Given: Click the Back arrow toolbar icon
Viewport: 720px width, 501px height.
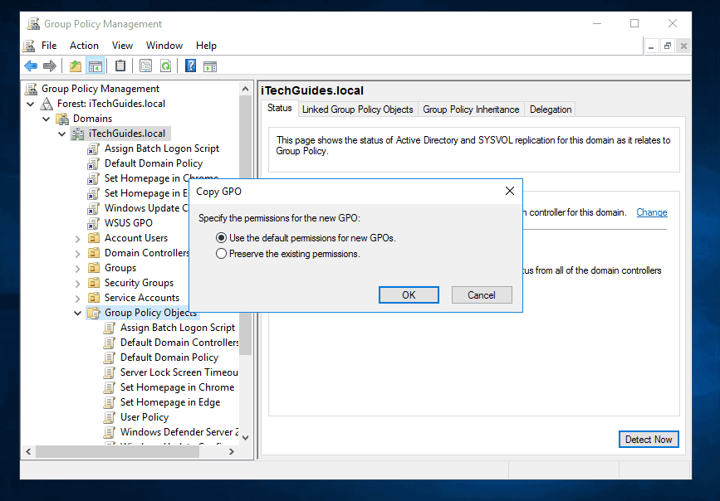Looking at the screenshot, I should [x=31, y=66].
